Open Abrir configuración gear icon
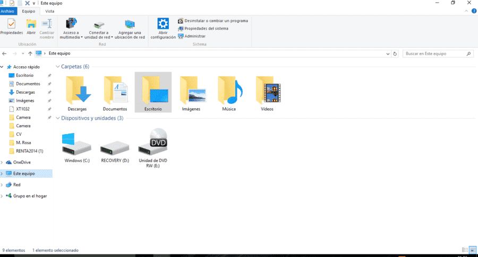 (x=163, y=29)
